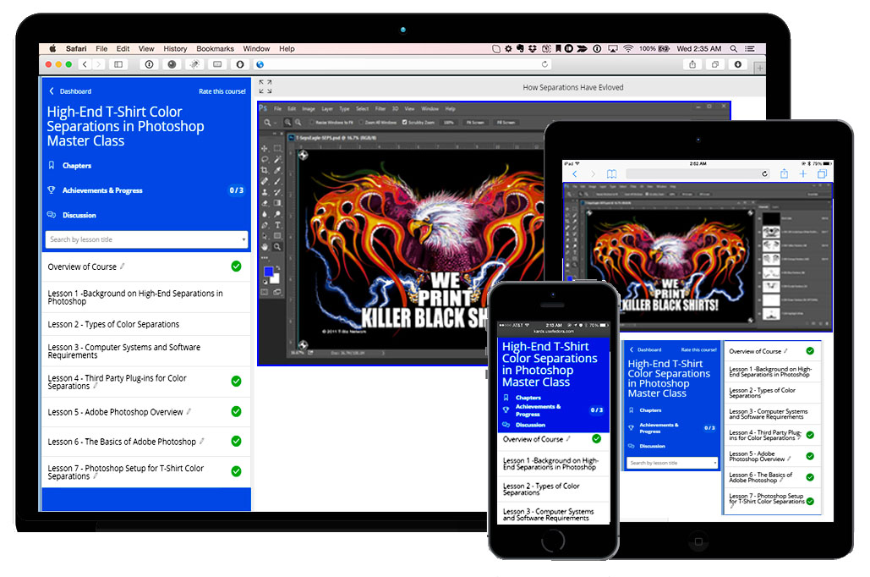The width and height of the screenshot is (870, 577).
Task: Select the Brush tool
Action: click(277, 181)
